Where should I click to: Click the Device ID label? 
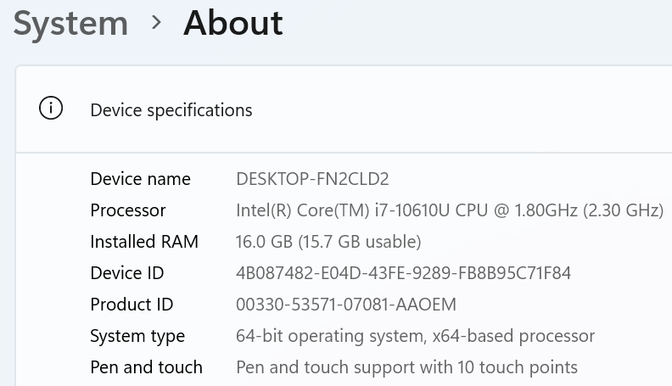point(127,273)
